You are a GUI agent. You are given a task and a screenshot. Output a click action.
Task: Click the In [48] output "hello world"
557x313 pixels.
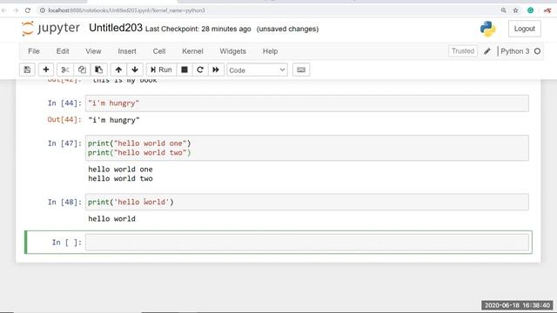tap(111, 218)
